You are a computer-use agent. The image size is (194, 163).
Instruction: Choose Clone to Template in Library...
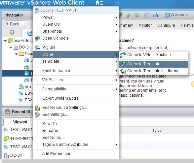(154, 71)
